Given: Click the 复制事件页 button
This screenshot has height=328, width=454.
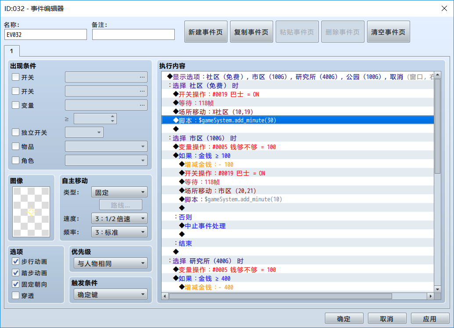Looking at the screenshot, I should pos(252,32).
